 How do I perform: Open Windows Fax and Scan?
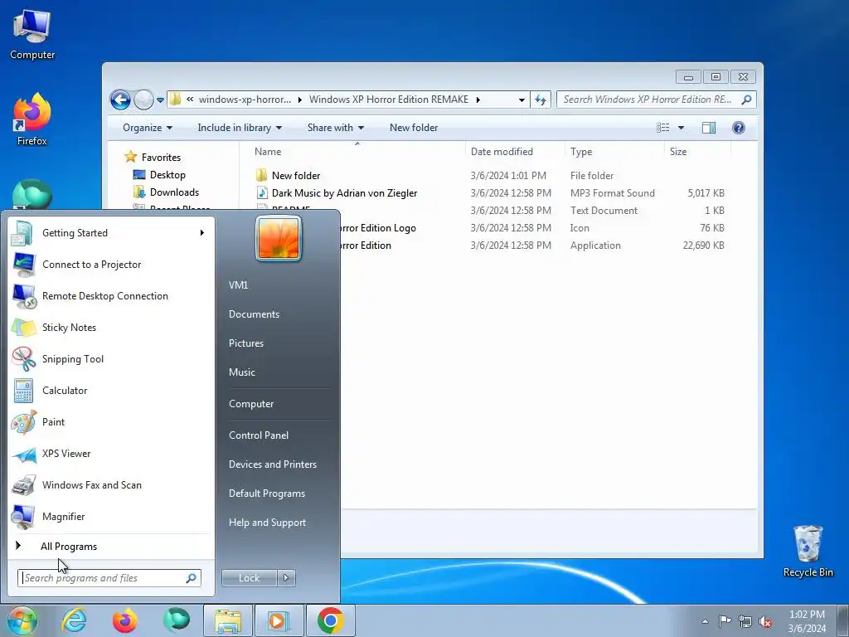tap(111, 484)
